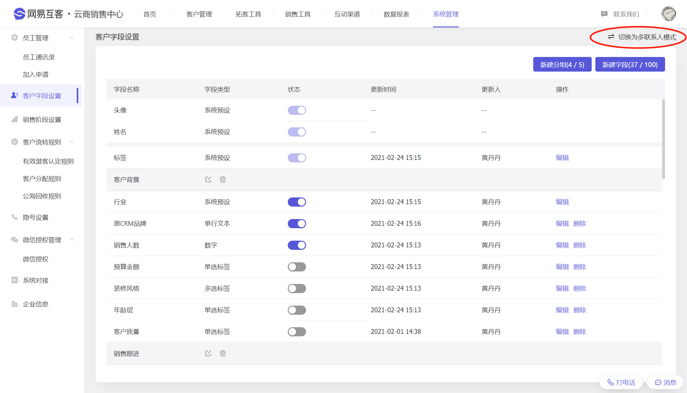The height and width of the screenshot is (393, 687).
Task: Enable the 年龄层 field switch
Action: pos(297,310)
